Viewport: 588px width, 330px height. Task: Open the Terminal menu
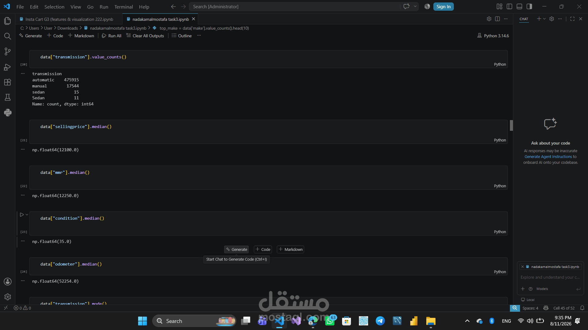point(123,7)
